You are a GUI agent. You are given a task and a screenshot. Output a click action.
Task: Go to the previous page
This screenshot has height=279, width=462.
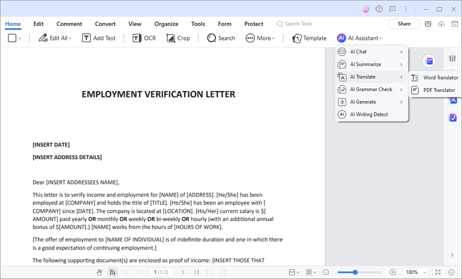(x=139, y=273)
